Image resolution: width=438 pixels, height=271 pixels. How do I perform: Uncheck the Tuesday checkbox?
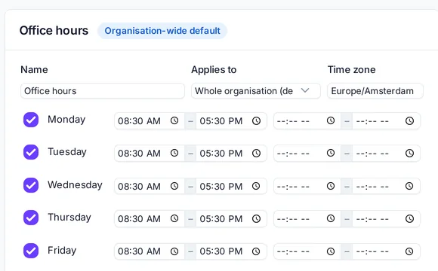pyautogui.click(x=31, y=152)
